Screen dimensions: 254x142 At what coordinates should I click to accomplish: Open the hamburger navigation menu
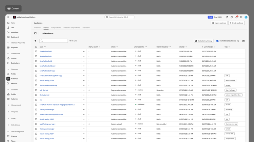(8, 17)
